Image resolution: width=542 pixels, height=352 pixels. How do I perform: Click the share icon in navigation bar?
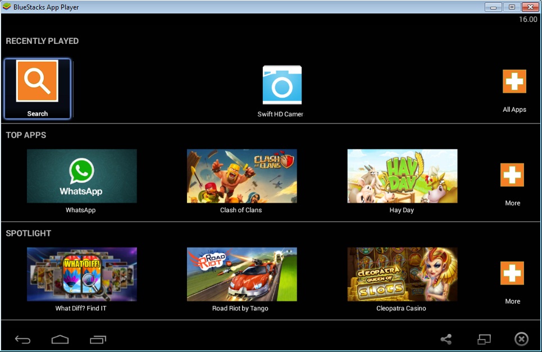[x=445, y=339]
